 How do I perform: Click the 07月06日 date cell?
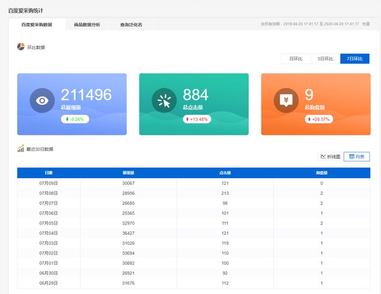[48, 213]
